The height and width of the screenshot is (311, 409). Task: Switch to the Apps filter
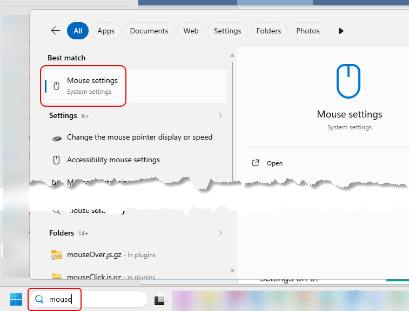coord(106,31)
